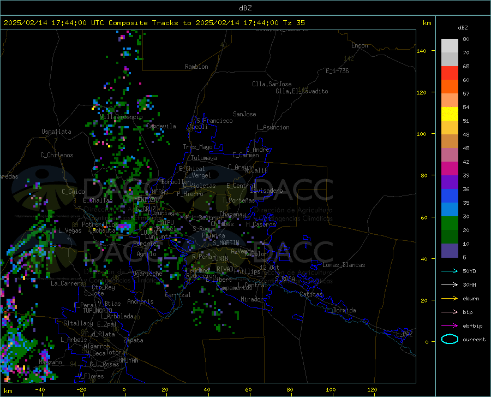The image size is (491, 397).
Task: Click the slate-blue swatch above 5 dBZ
Action: click(x=450, y=251)
